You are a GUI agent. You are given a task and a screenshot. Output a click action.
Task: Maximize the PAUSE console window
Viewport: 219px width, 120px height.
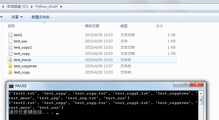tap(186, 84)
